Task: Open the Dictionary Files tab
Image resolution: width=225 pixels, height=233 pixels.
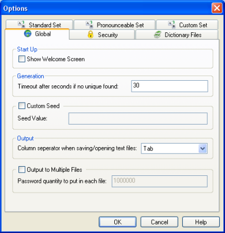Action: pyautogui.click(x=177, y=35)
